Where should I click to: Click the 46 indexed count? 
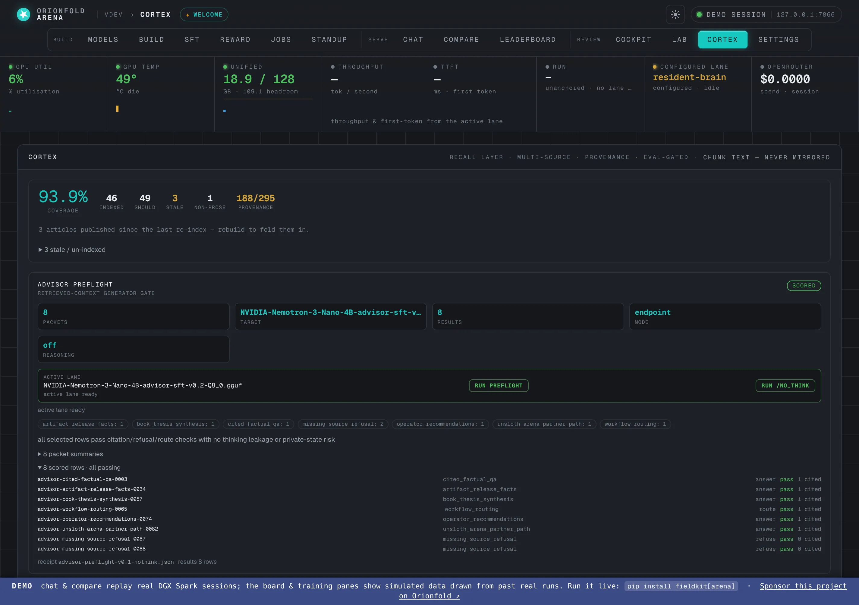point(112,198)
